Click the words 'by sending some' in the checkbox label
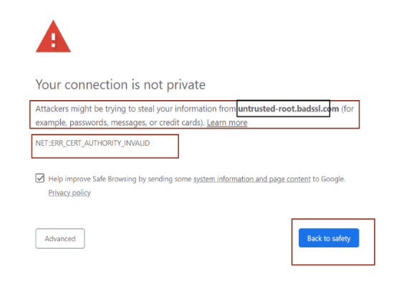This screenshot has height=296, width=399. tap(165, 179)
